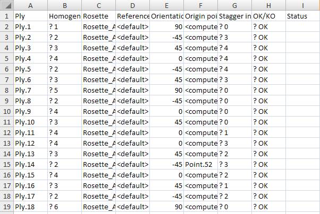Select column header I
The width and height of the screenshot is (320, 214).
pos(302,5)
